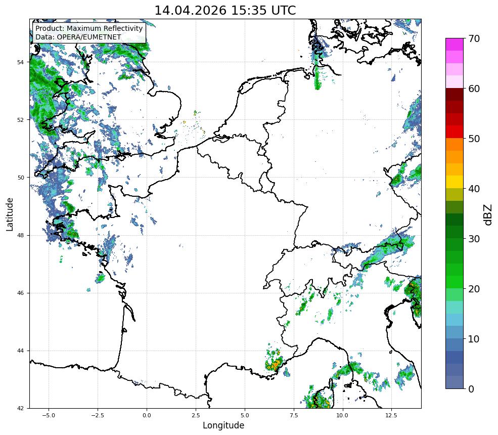Click the magenta top colorbar swatch
This screenshot has width=498, height=435.
(455, 45)
